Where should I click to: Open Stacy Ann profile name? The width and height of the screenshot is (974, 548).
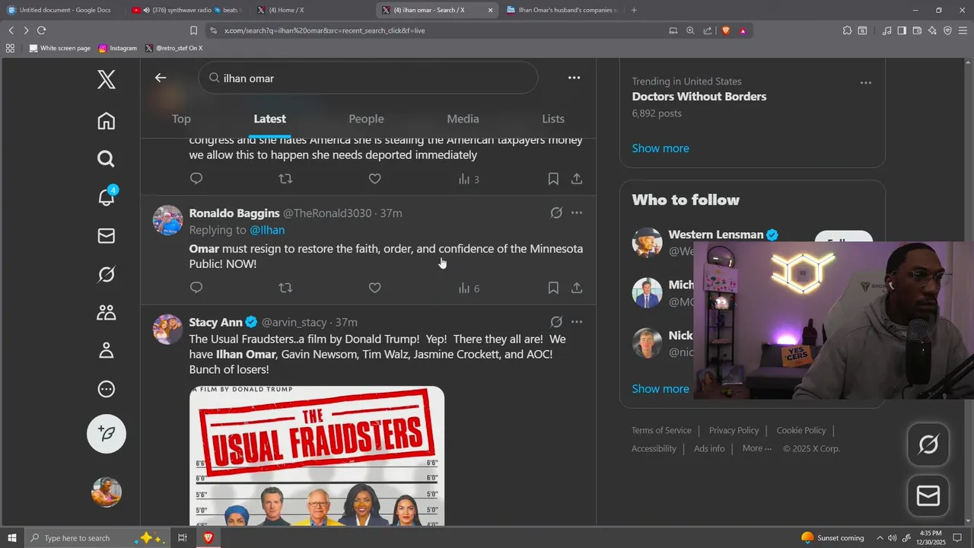(215, 322)
